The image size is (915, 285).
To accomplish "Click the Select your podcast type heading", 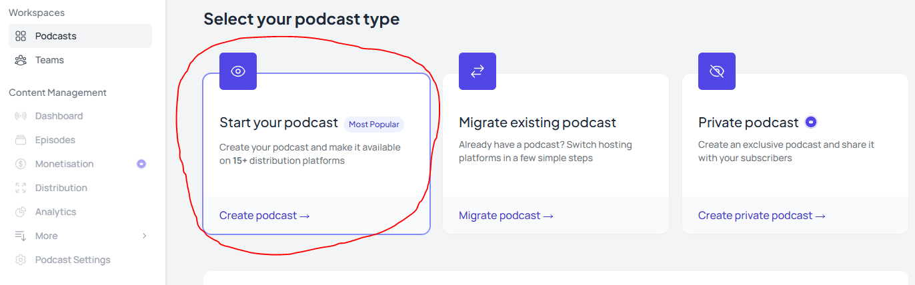I will [301, 19].
